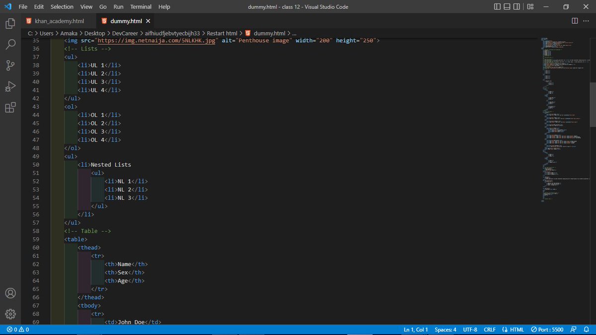Split the editor to the right
Viewport: 596px width, 335px height.
(x=575, y=21)
